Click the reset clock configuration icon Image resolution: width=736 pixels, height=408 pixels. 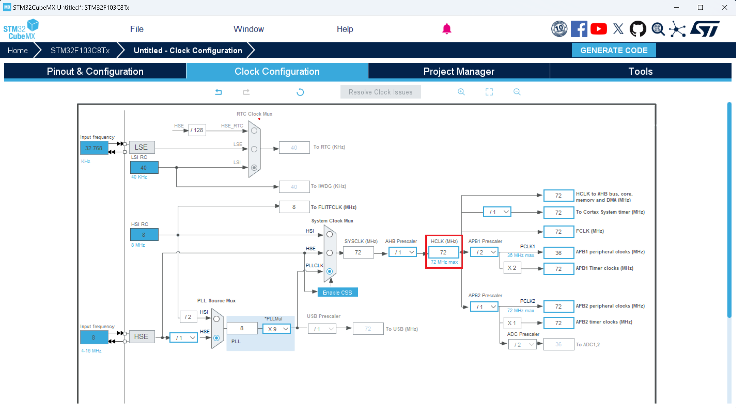tap(300, 92)
